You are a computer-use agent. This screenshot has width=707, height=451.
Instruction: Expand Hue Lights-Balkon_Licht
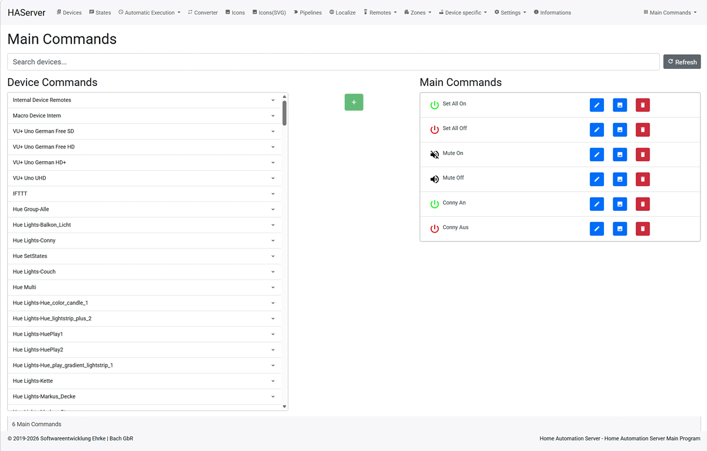point(144,225)
